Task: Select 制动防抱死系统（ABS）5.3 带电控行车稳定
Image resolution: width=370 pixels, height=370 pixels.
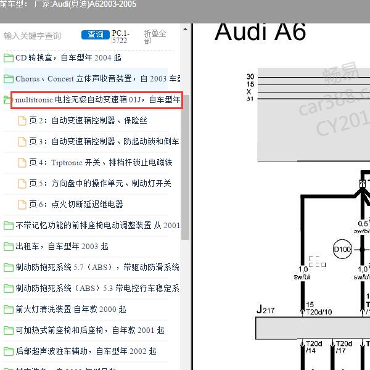Action: (97, 289)
